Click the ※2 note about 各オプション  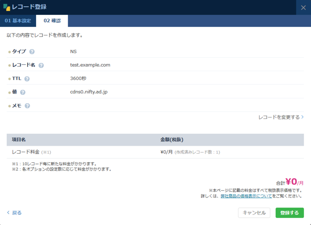coord(62,169)
